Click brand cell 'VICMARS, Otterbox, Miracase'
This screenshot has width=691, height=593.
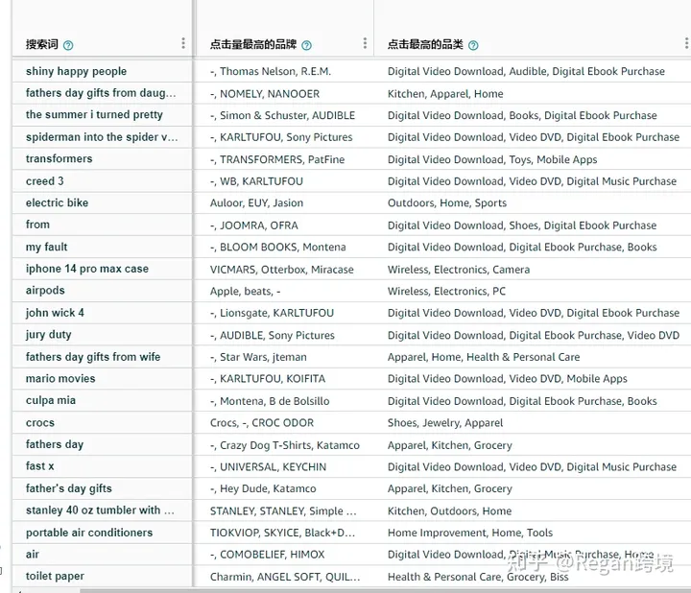point(281,270)
